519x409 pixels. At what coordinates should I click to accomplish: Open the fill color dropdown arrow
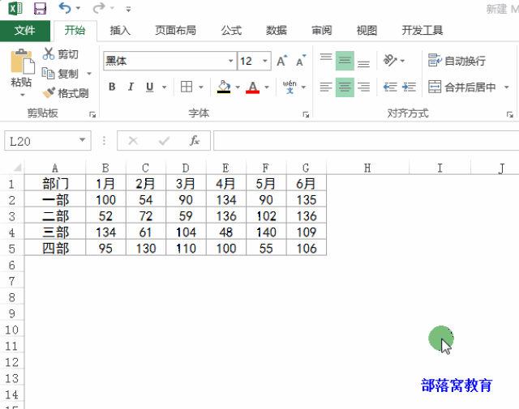pos(238,87)
